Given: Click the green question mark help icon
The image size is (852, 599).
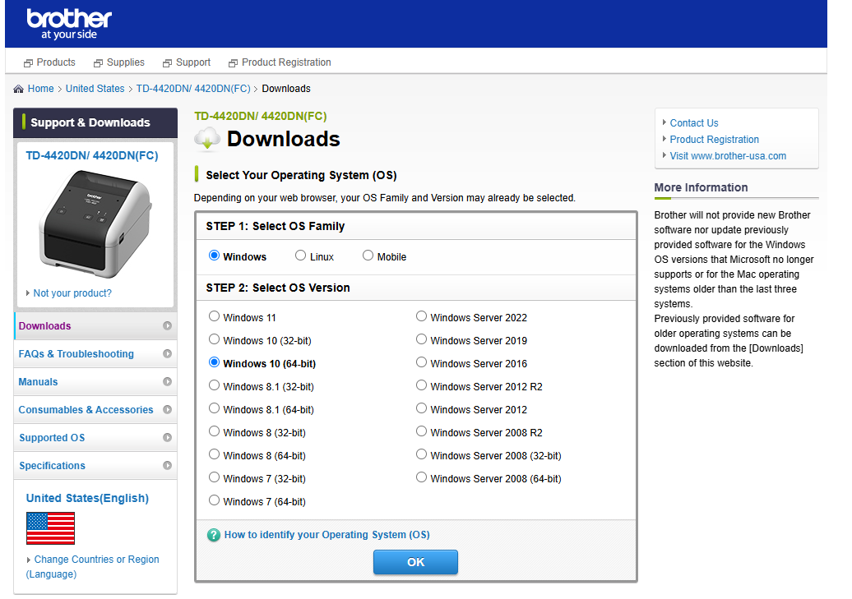Looking at the screenshot, I should (214, 535).
